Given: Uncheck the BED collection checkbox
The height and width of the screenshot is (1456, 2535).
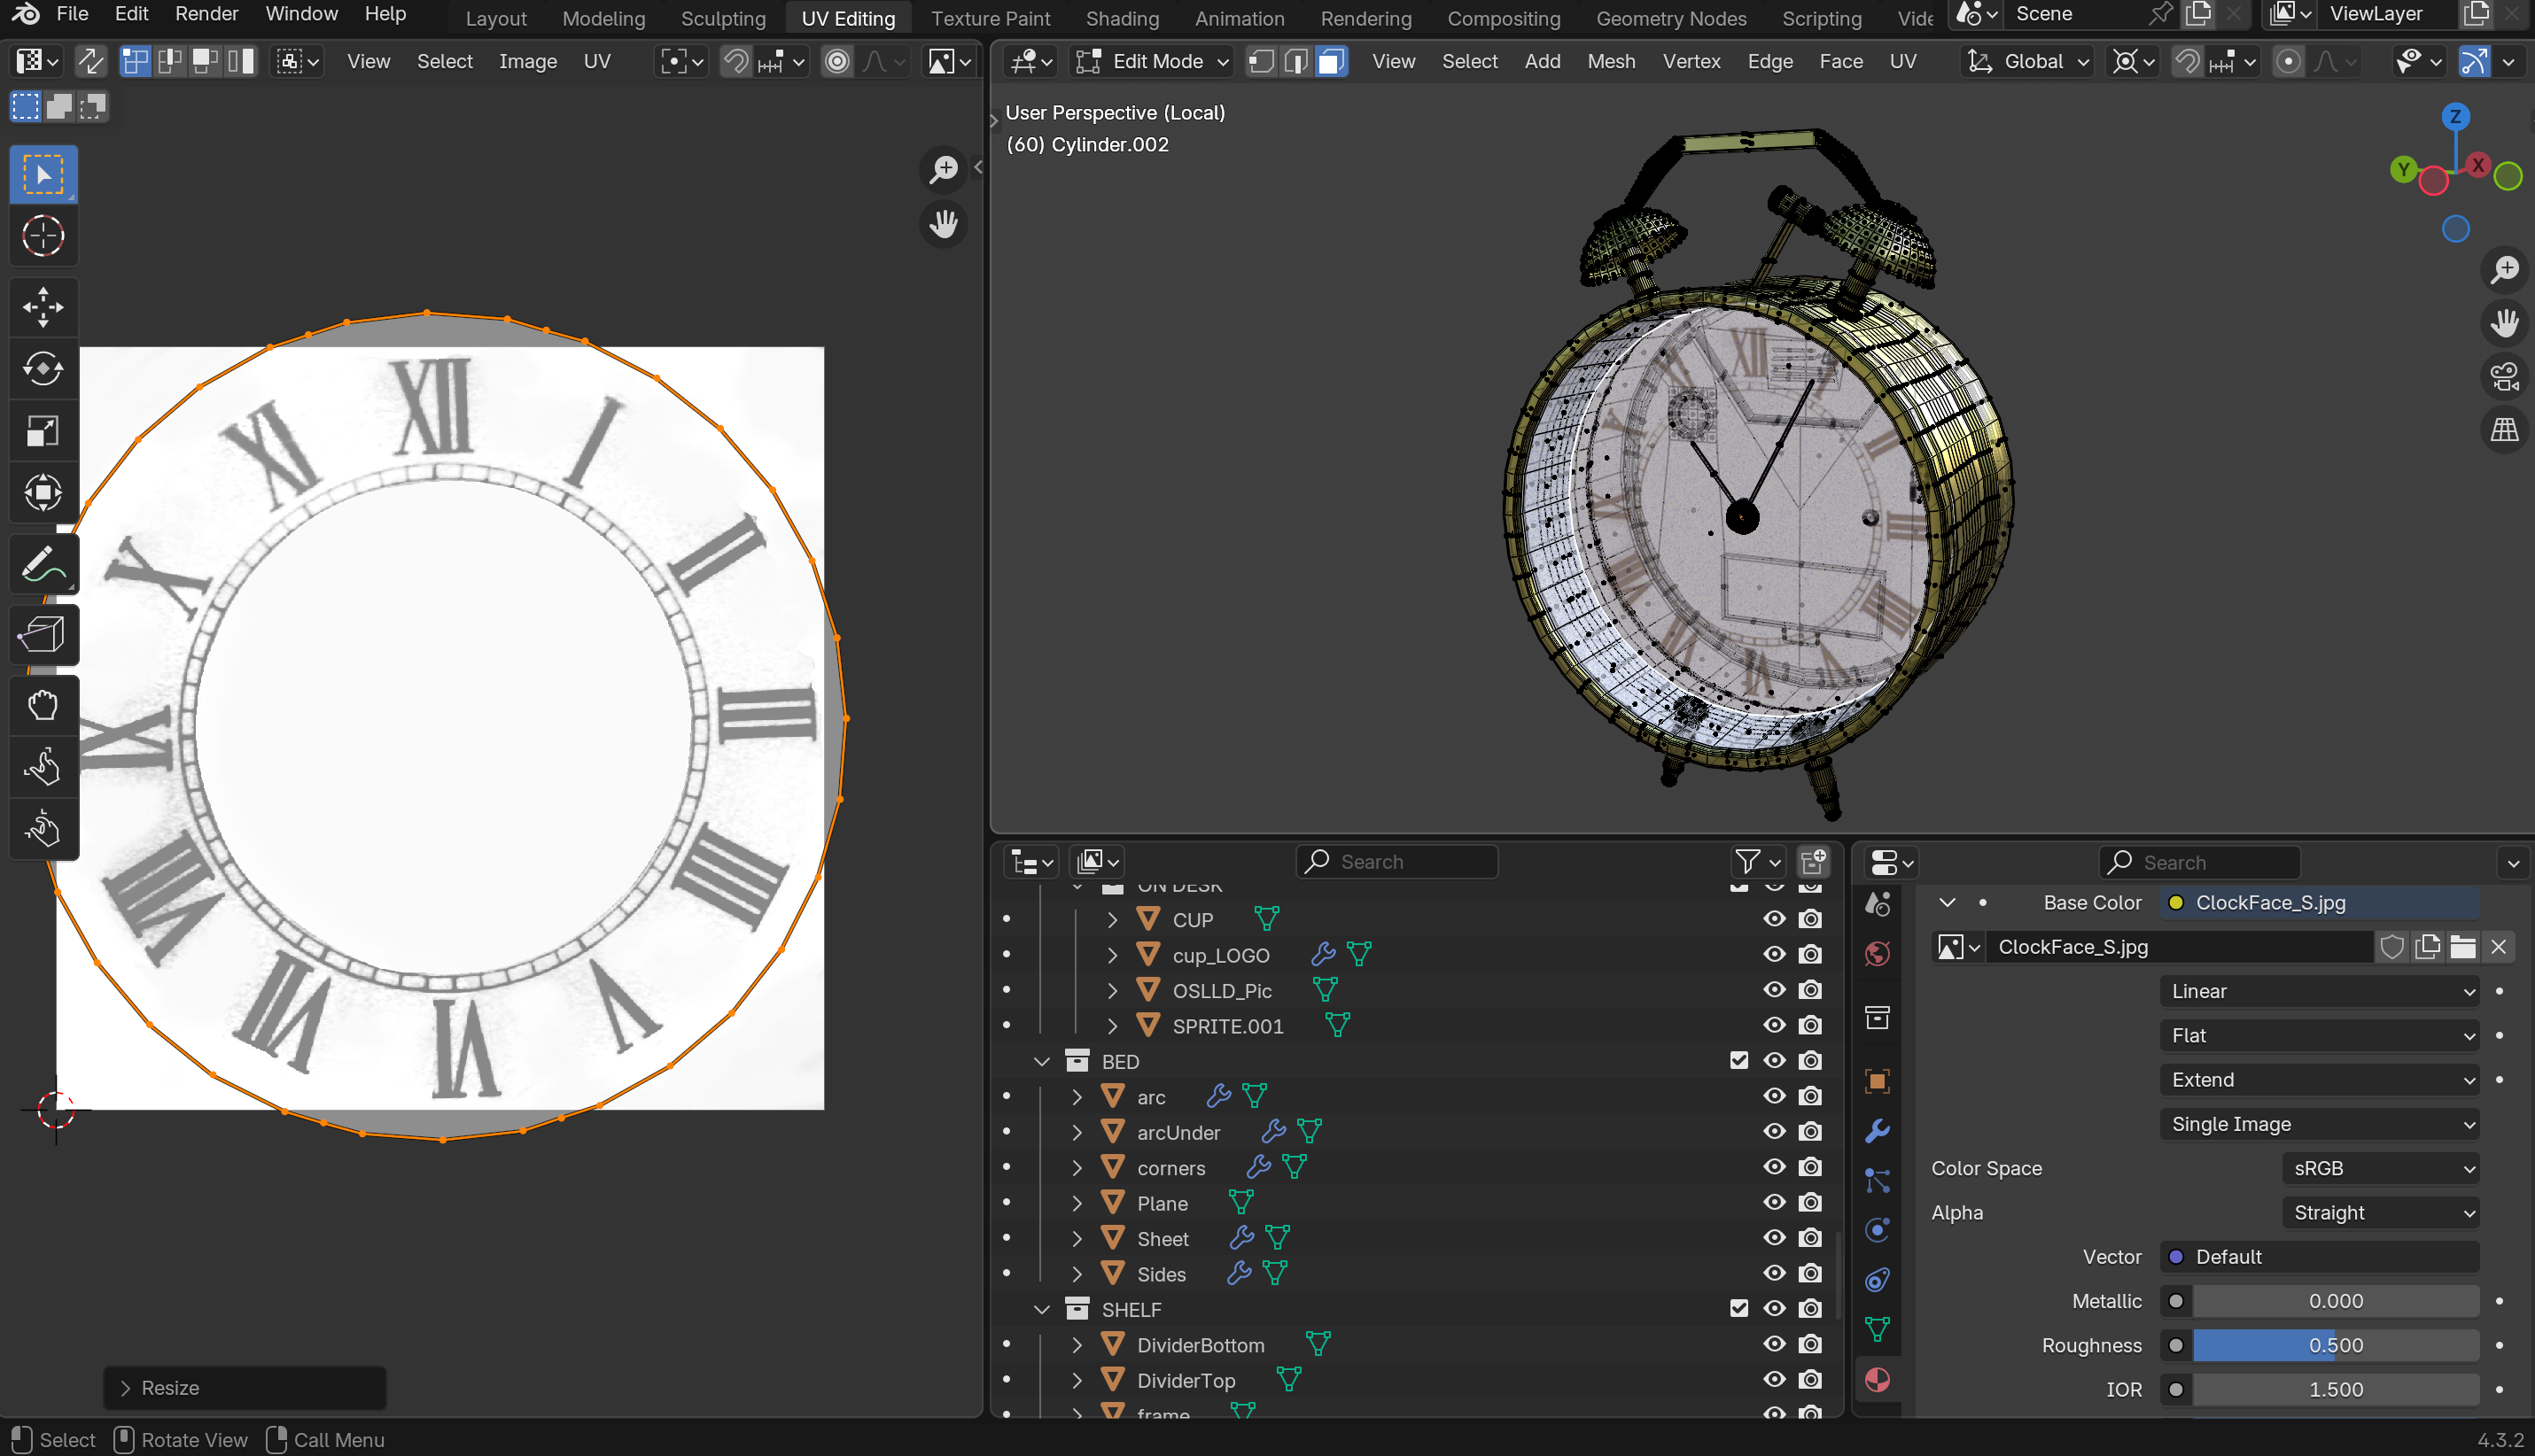Looking at the screenshot, I should point(1738,1061).
